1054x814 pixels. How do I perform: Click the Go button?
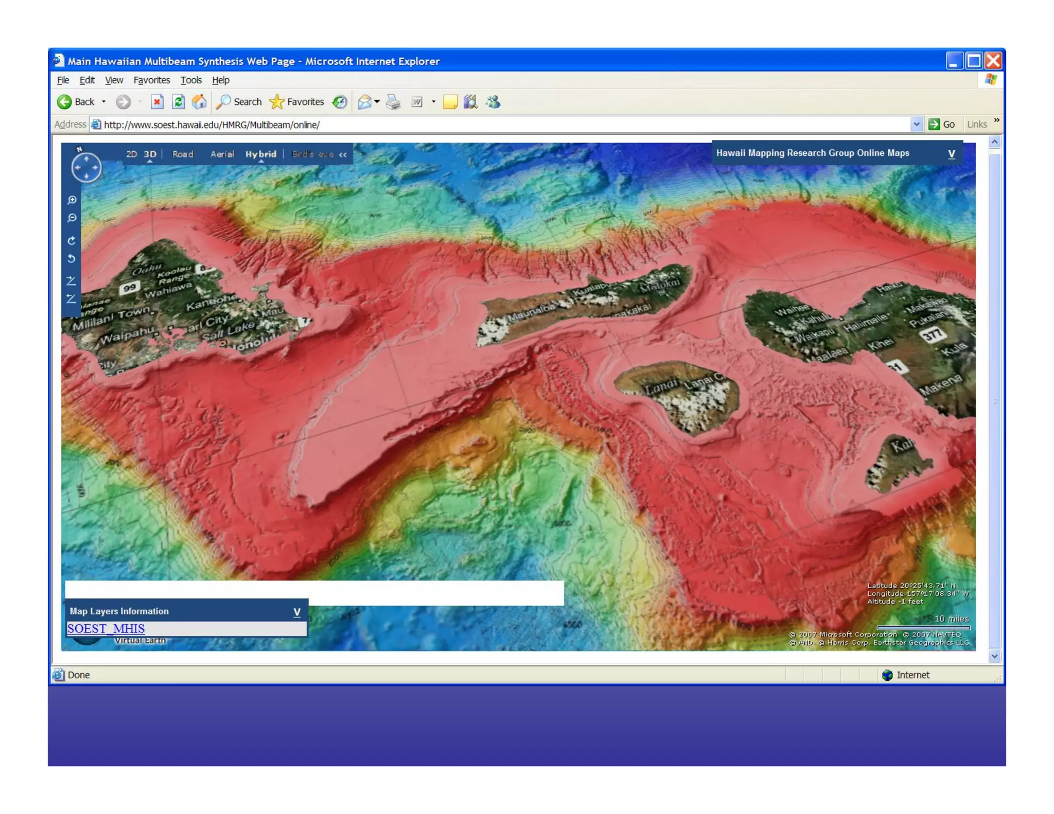[x=942, y=124]
